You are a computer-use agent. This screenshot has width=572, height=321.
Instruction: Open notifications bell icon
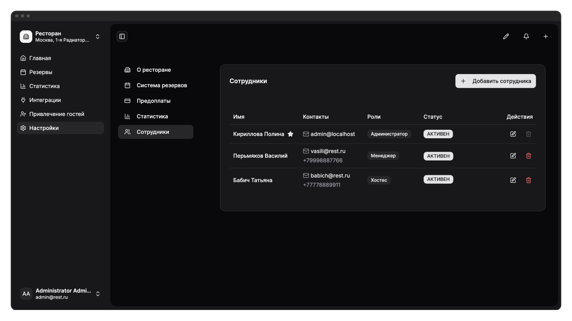pos(526,37)
